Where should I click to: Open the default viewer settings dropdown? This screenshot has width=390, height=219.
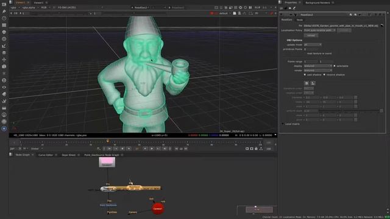click(225, 13)
